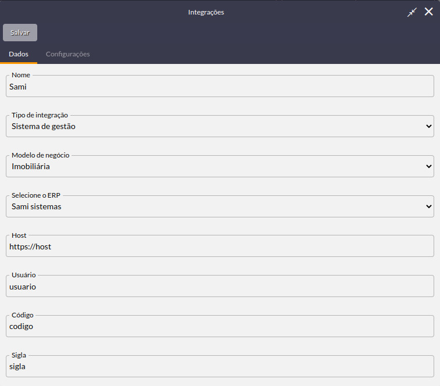Image resolution: width=440 pixels, height=386 pixels.
Task: Close the Integrações dialog with the X
Action: (428, 12)
